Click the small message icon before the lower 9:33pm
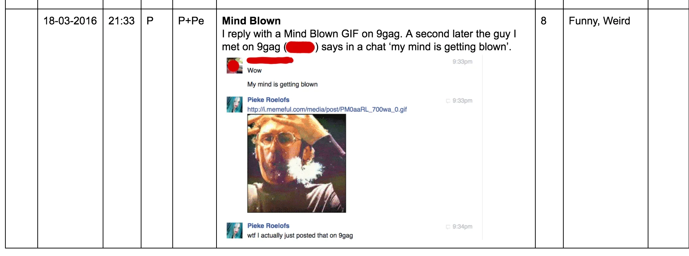 [448, 101]
